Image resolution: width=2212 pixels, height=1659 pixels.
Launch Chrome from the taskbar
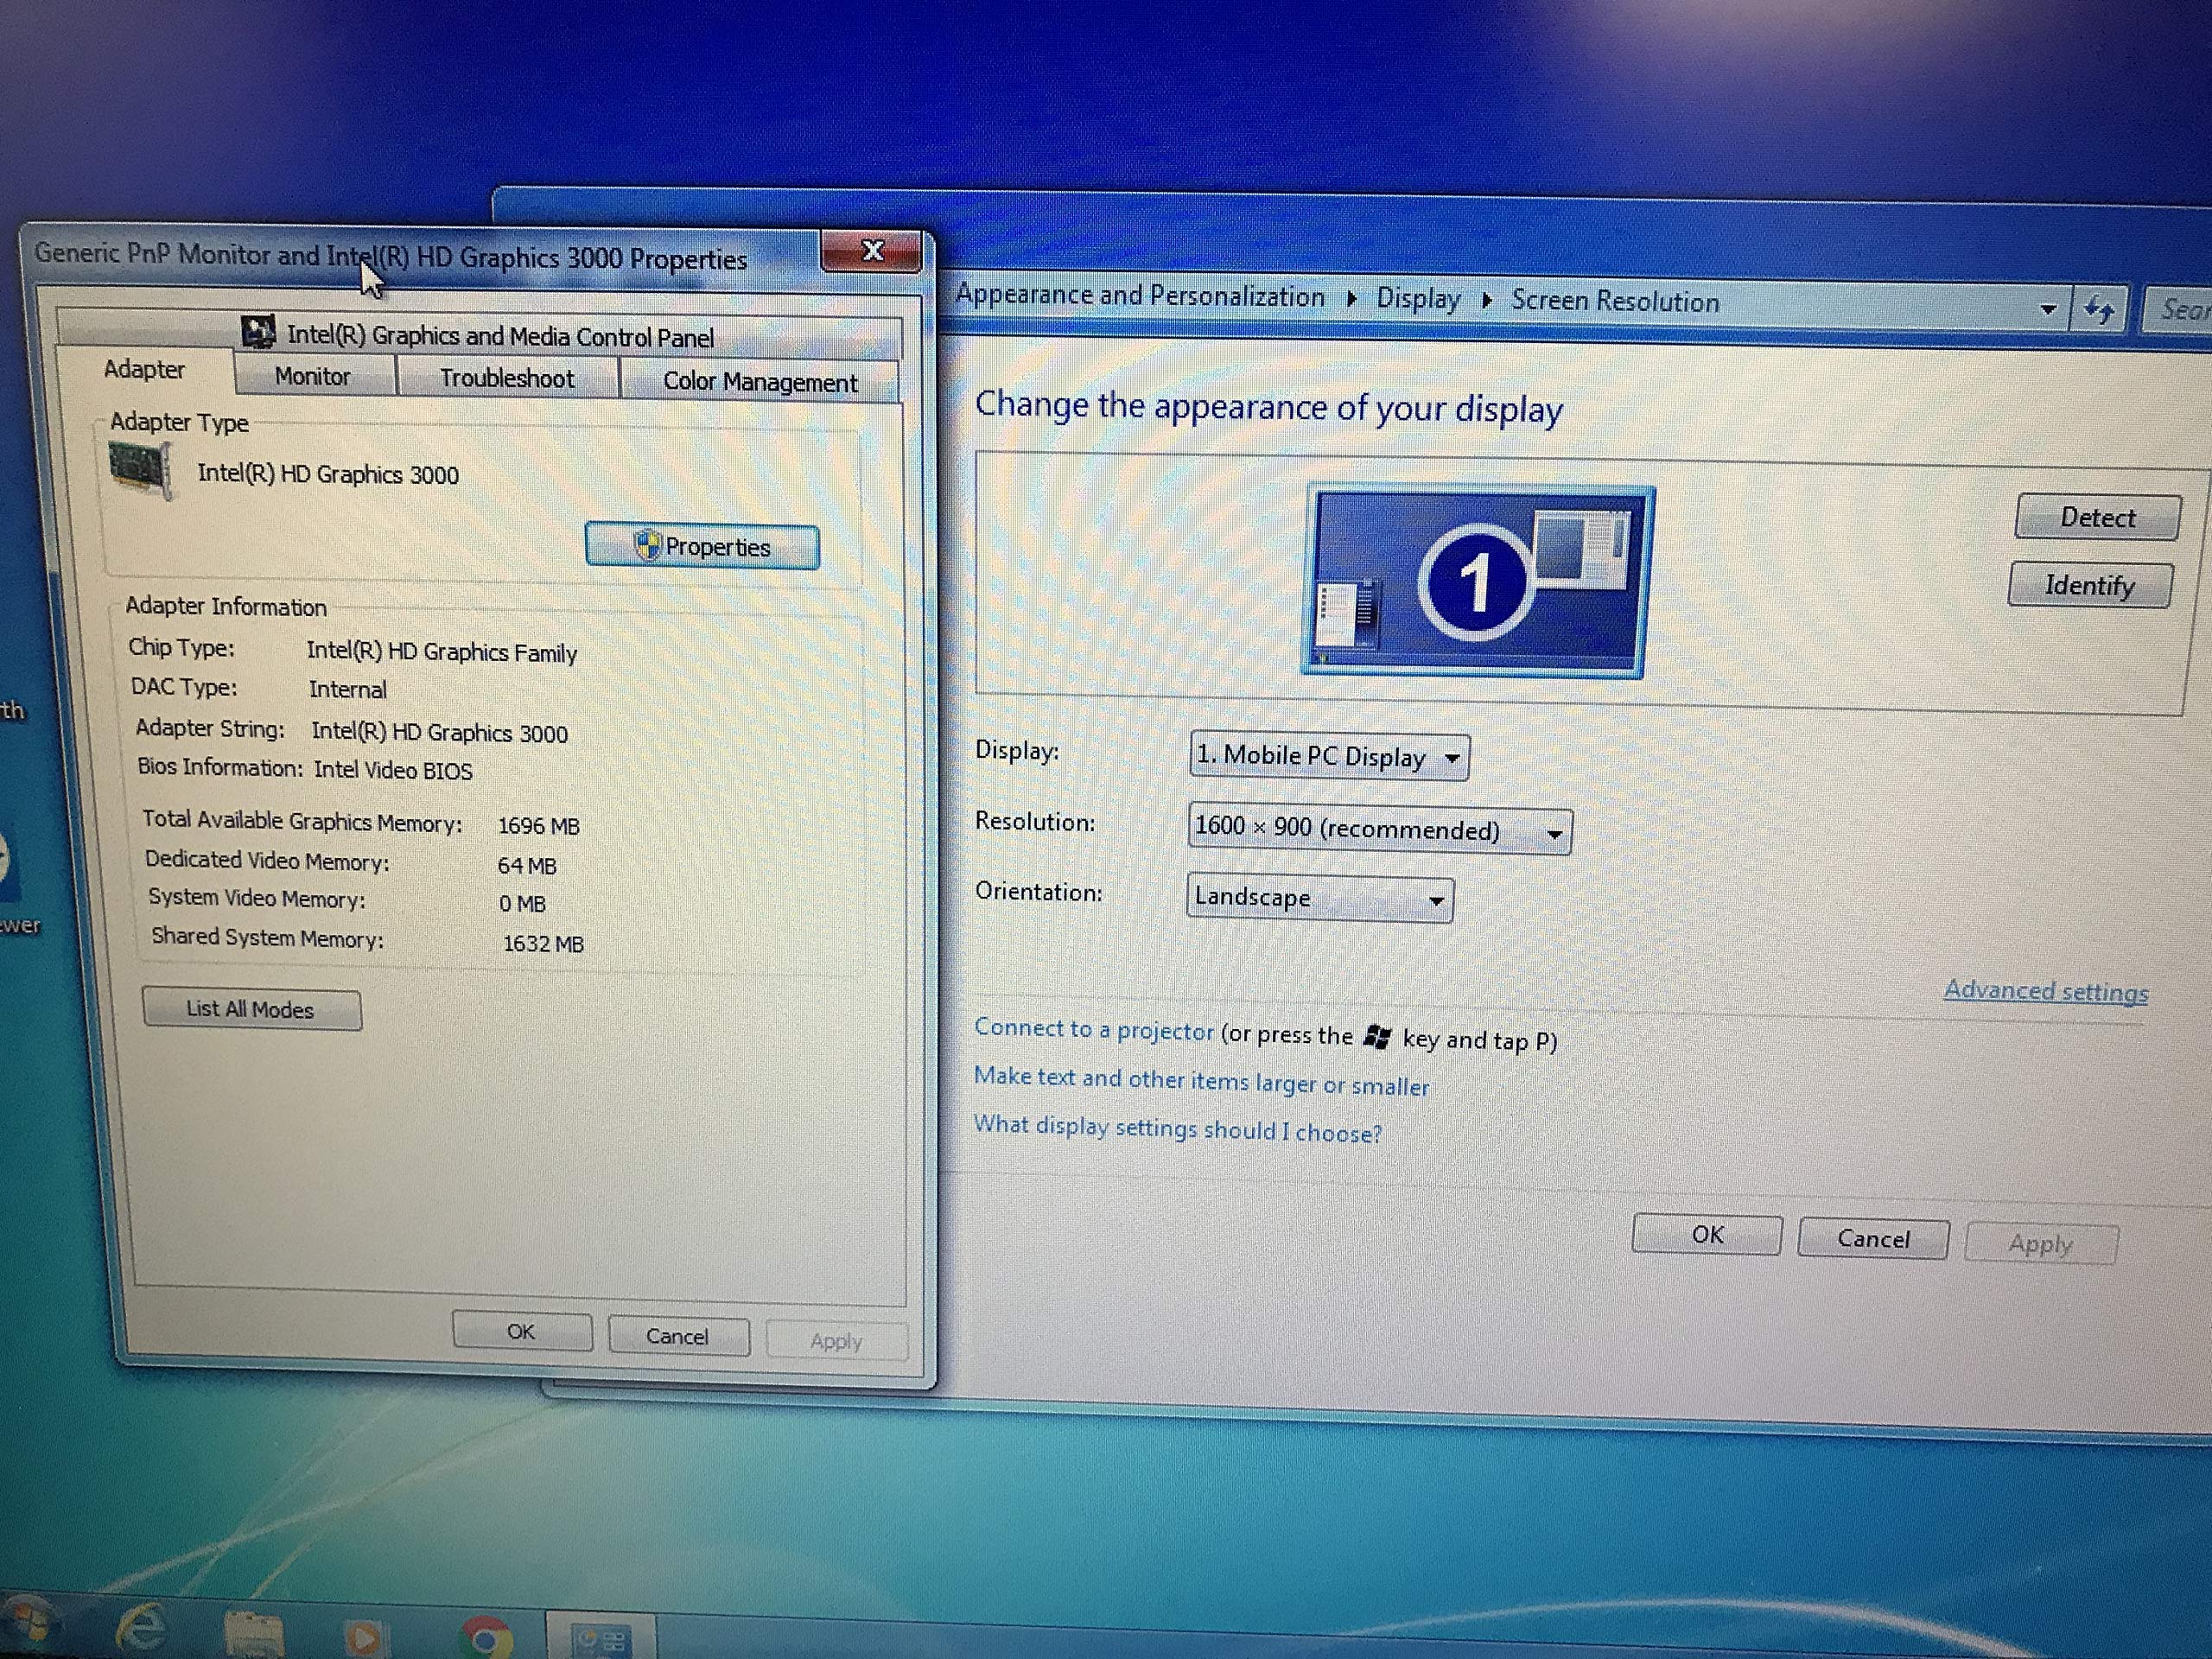coord(486,1636)
